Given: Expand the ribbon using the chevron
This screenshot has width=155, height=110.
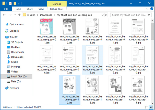Looking at the screenshot, I should (x=147, y=9).
